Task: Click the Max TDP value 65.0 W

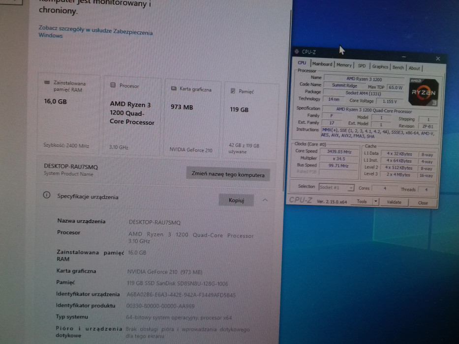Action: click(x=396, y=87)
